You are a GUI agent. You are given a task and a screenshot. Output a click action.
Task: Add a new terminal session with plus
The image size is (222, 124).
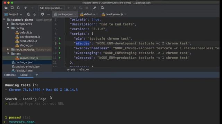click(37, 75)
